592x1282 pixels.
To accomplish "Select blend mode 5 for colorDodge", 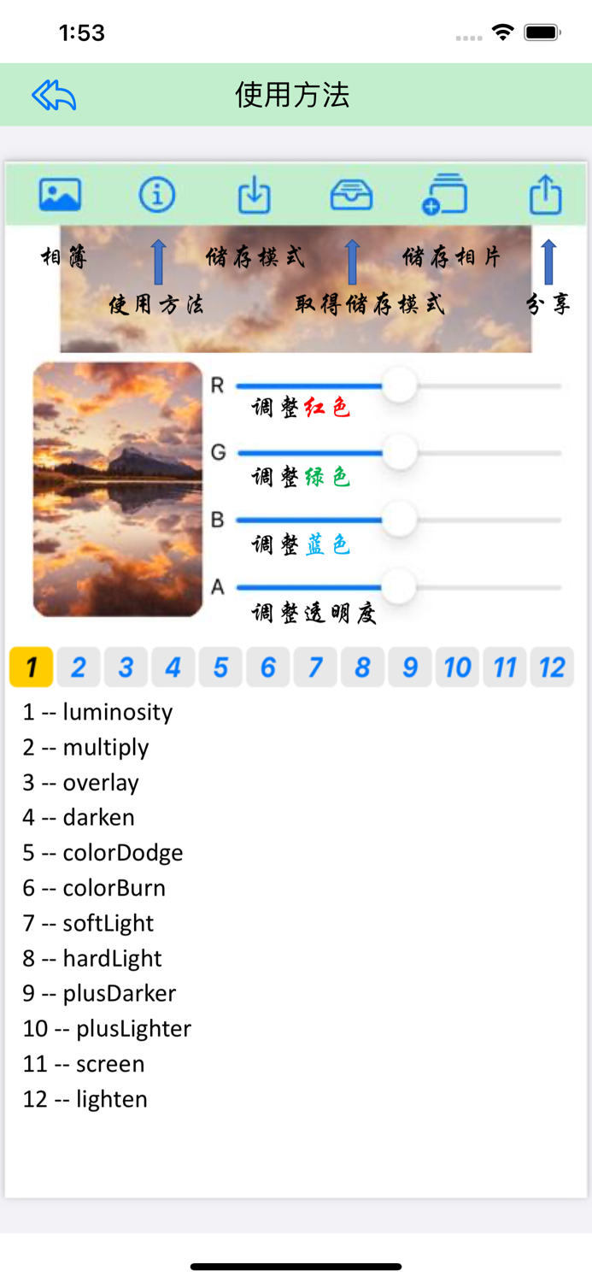I will coord(220,667).
